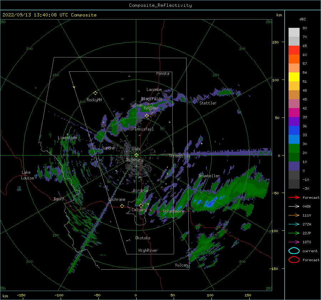Click the cyan current ellipse symbol
Image resolution: width=321 pixels, height=300 pixels.
click(294, 251)
